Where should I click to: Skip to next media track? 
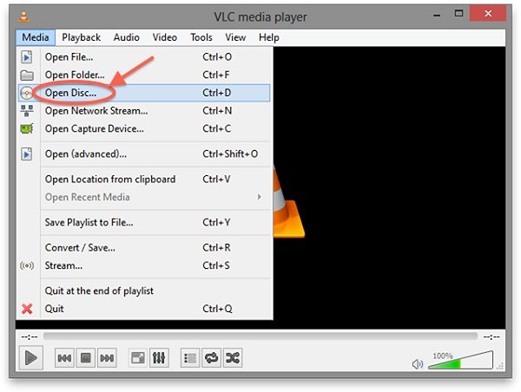[x=107, y=358]
